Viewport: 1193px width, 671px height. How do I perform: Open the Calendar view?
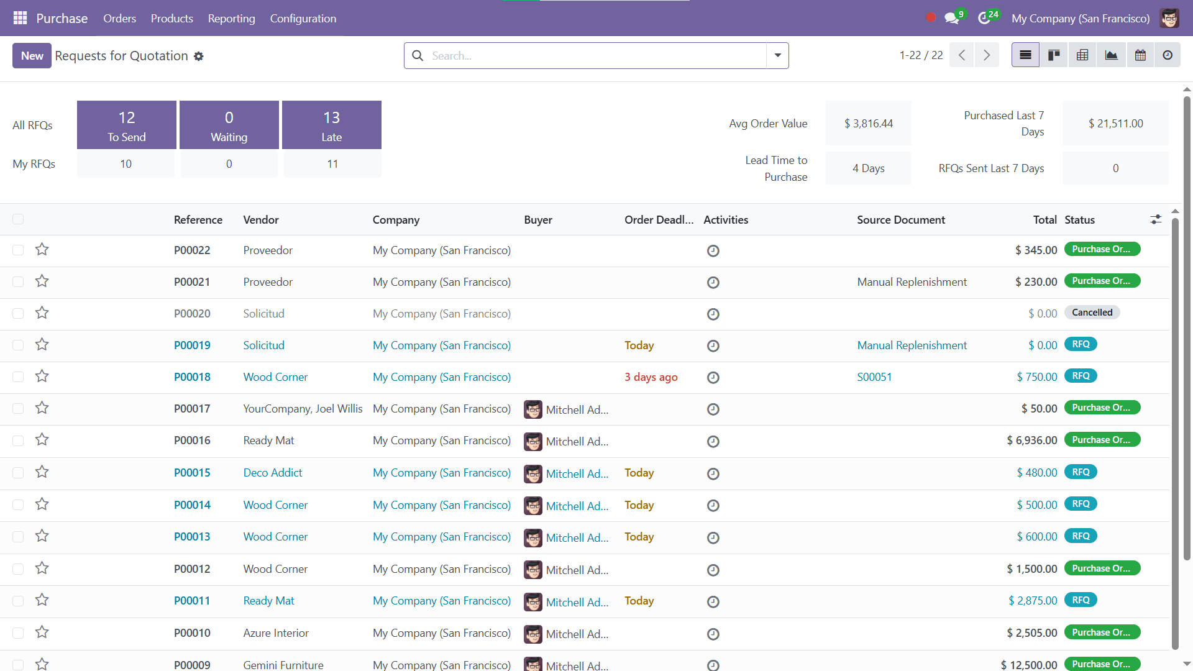click(x=1140, y=55)
